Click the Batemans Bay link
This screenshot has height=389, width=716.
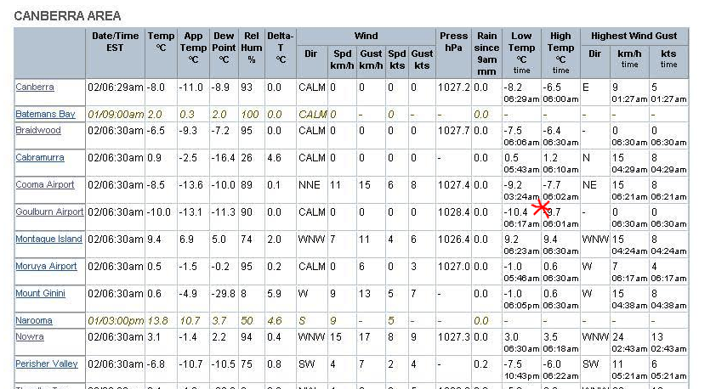[x=45, y=114]
